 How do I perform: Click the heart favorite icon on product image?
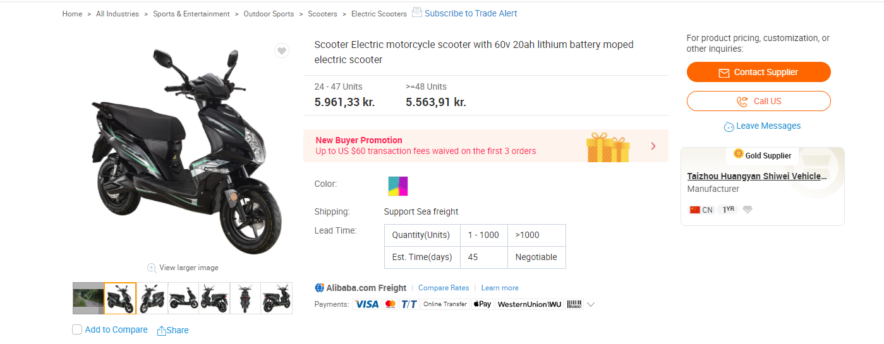282,50
